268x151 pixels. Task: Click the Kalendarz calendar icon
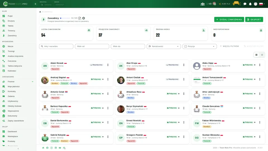tap(4, 71)
